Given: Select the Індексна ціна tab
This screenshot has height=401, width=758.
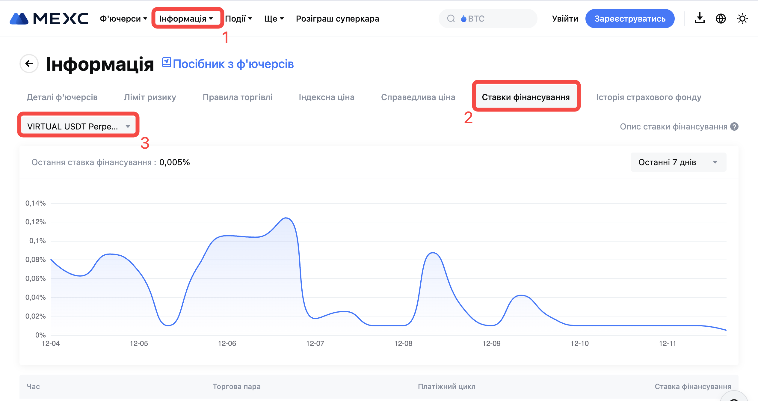Looking at the screenshot, I should click(x=326, y=97).
